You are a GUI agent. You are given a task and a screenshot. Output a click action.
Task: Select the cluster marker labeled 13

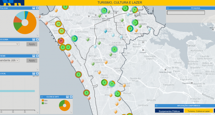pyautogui.click(x=58, y=24)
